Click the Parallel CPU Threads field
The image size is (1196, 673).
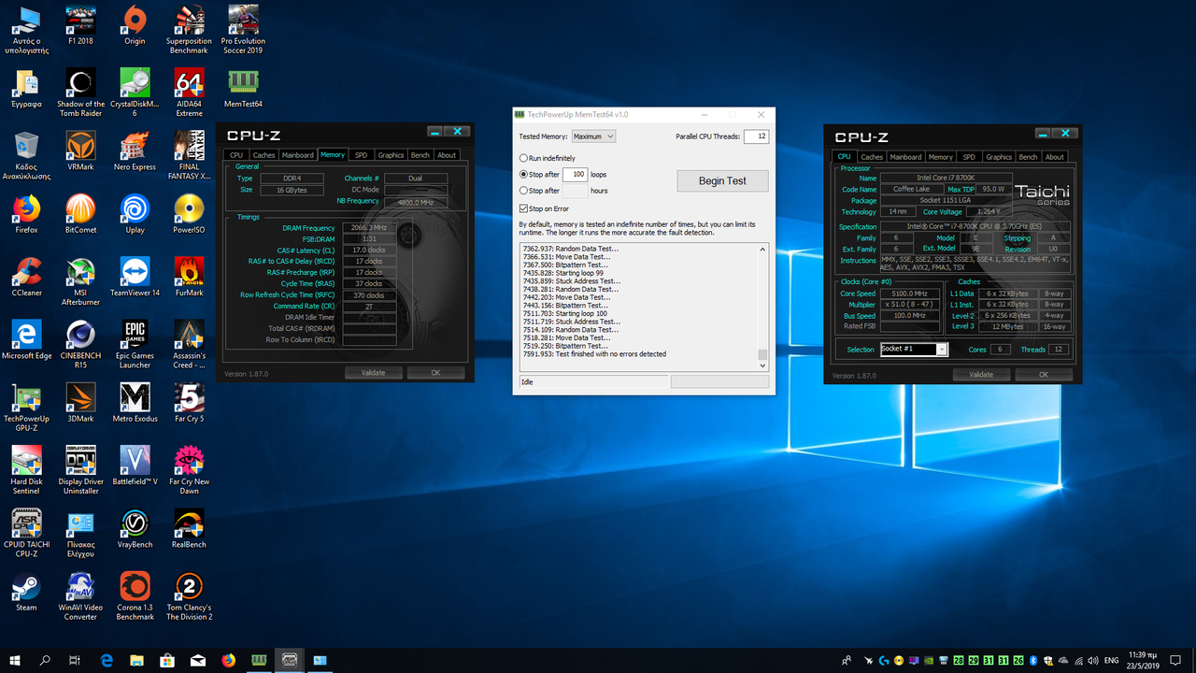(x=756, y=136)
